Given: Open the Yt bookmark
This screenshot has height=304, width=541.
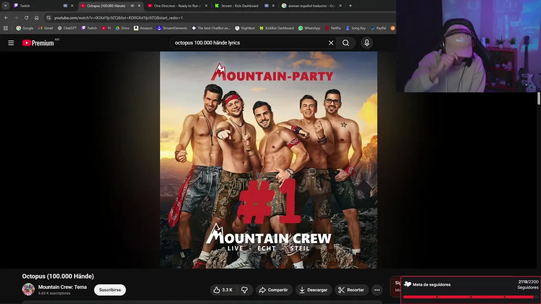Looking at the screenshot, I should click(x=106, y=28).
